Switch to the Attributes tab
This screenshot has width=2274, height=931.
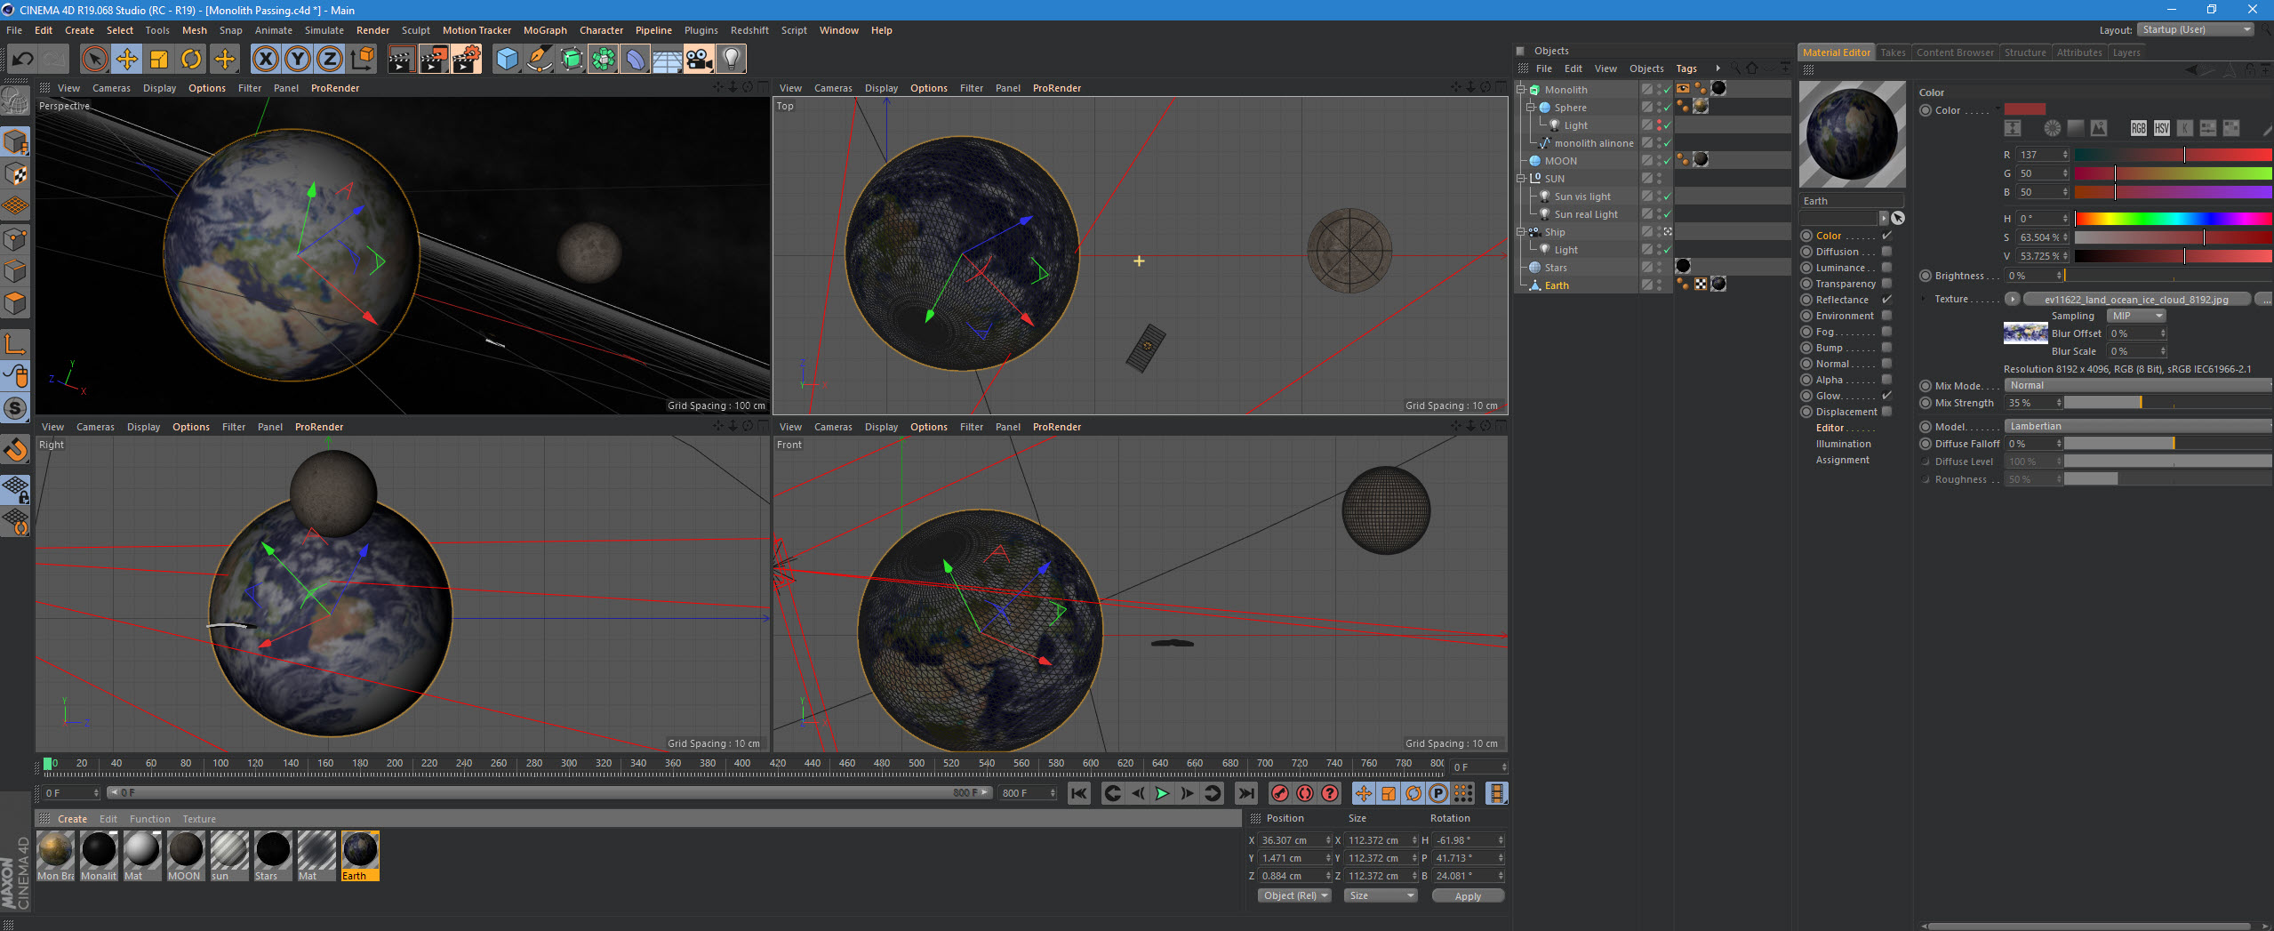point(2079,52)
